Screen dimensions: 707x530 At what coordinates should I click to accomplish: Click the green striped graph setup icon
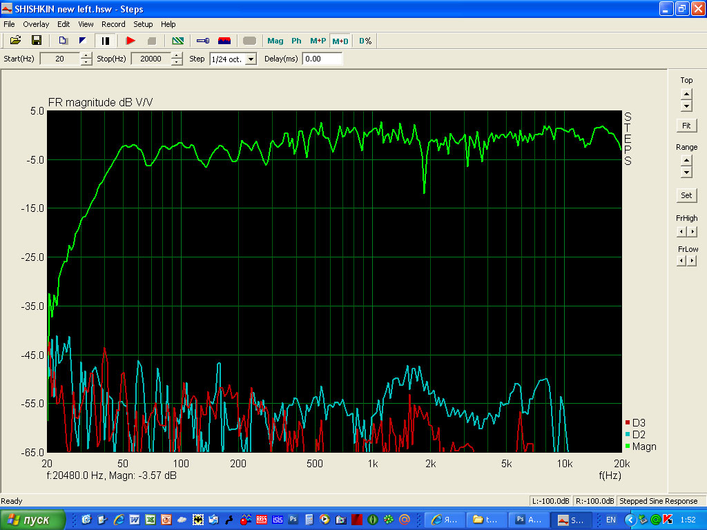(x=177, y=41)
